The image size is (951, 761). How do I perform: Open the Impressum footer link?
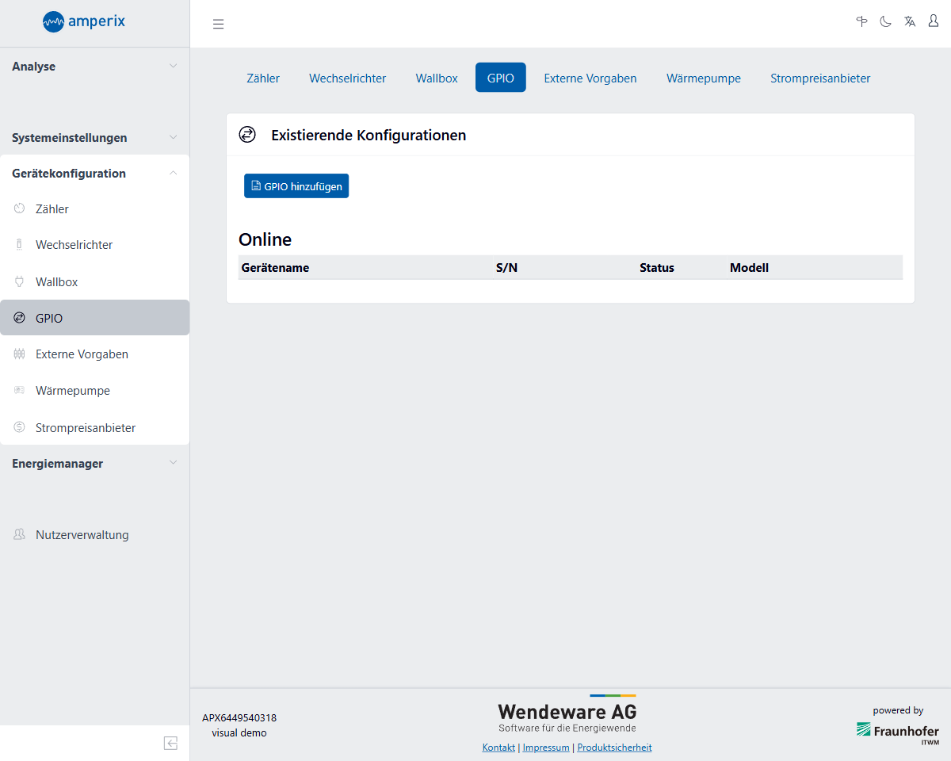(x=545, y=748)
